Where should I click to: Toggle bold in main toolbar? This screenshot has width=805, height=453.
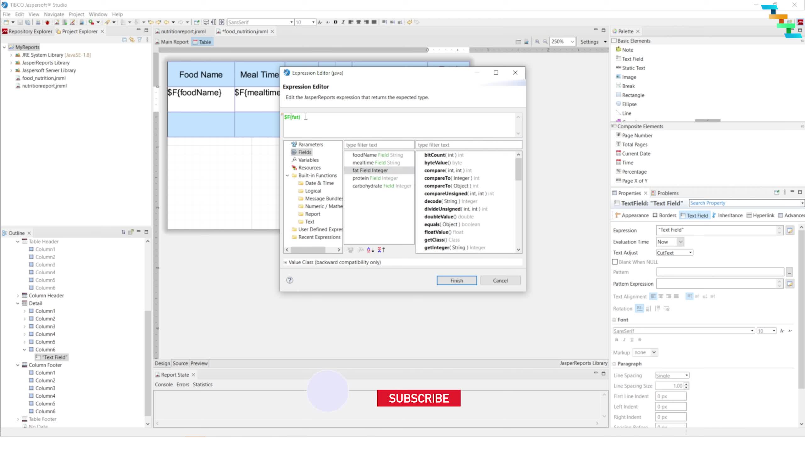click(336, 22)
